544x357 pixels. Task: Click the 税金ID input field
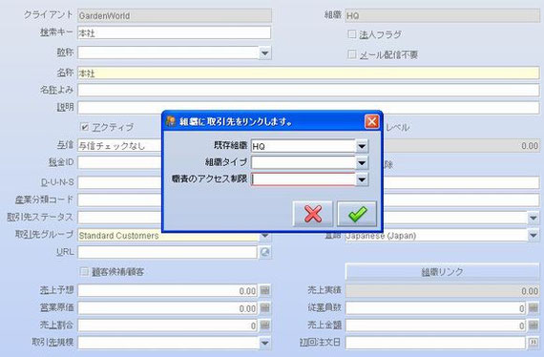click(x=119, y=162)
